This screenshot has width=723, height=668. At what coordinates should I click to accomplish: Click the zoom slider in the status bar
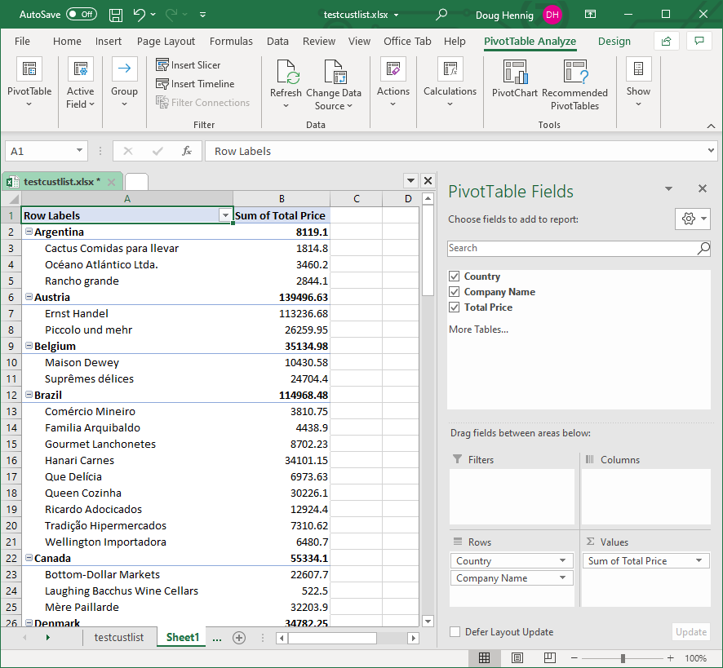(623, 658)
